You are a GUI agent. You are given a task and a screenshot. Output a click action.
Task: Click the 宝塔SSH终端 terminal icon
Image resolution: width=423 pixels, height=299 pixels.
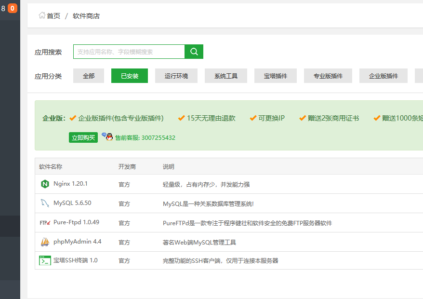pyautogui.click(x=45, y=260)
